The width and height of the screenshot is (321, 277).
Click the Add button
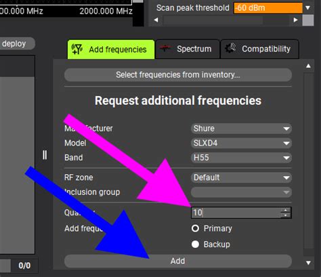[x=178, y=261]
